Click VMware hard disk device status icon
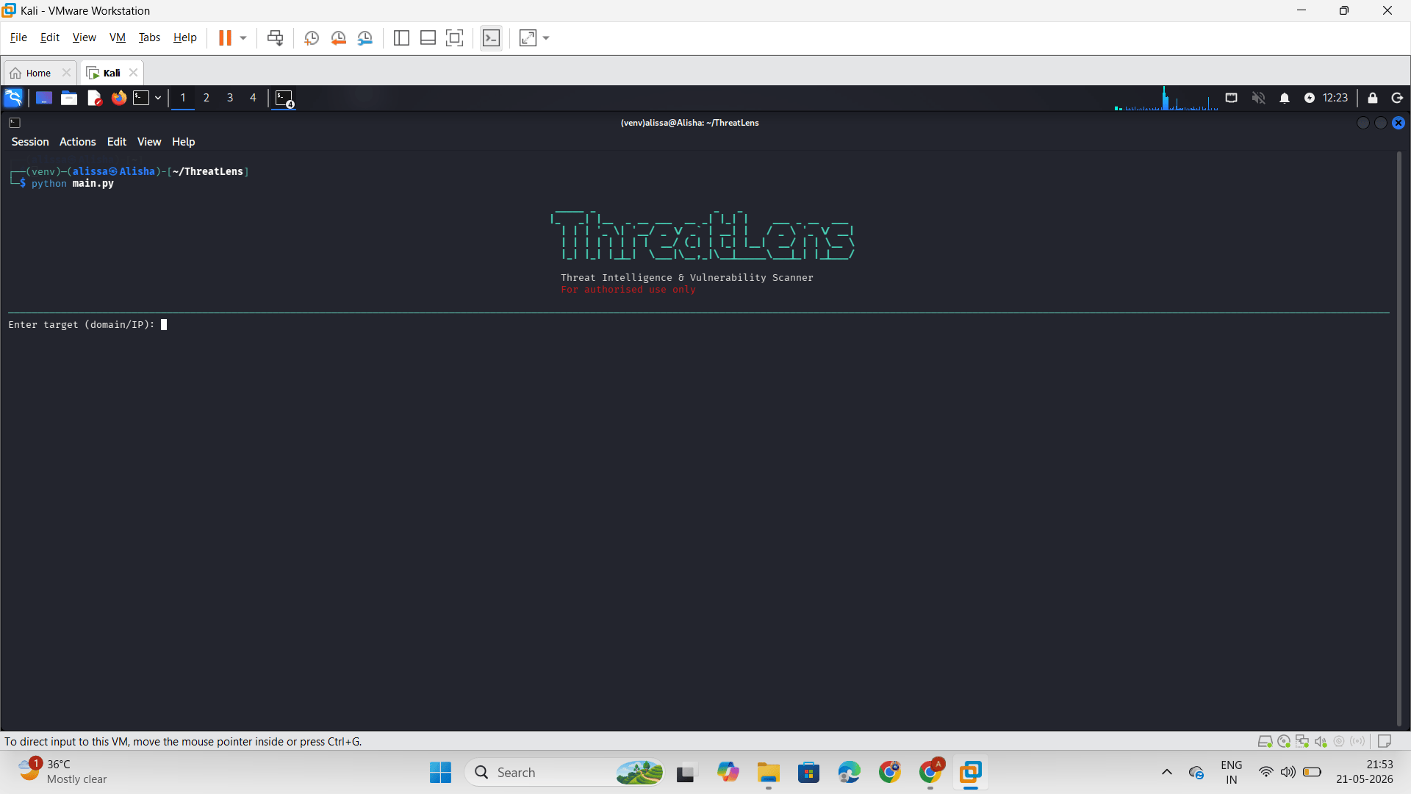1411x794 pixels. pyautogui.click(x=1265, y=741)
